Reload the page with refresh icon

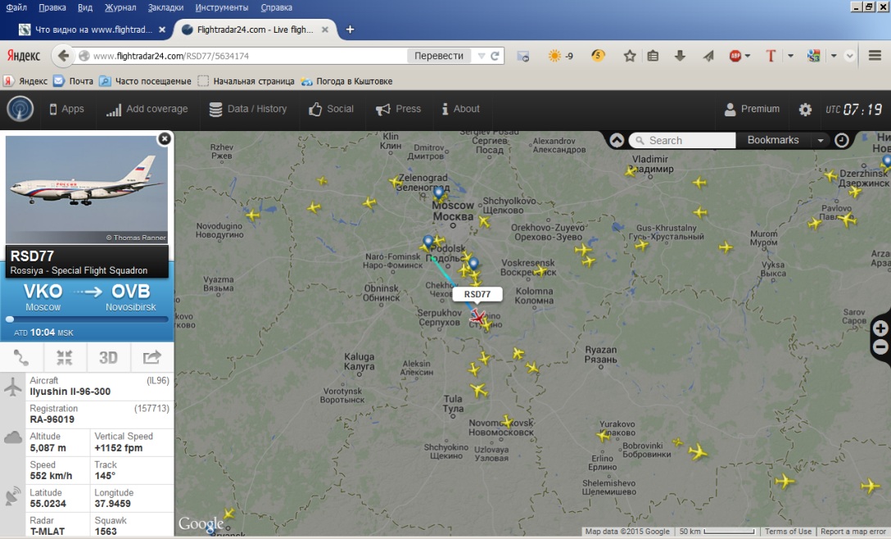click(495, 56)
